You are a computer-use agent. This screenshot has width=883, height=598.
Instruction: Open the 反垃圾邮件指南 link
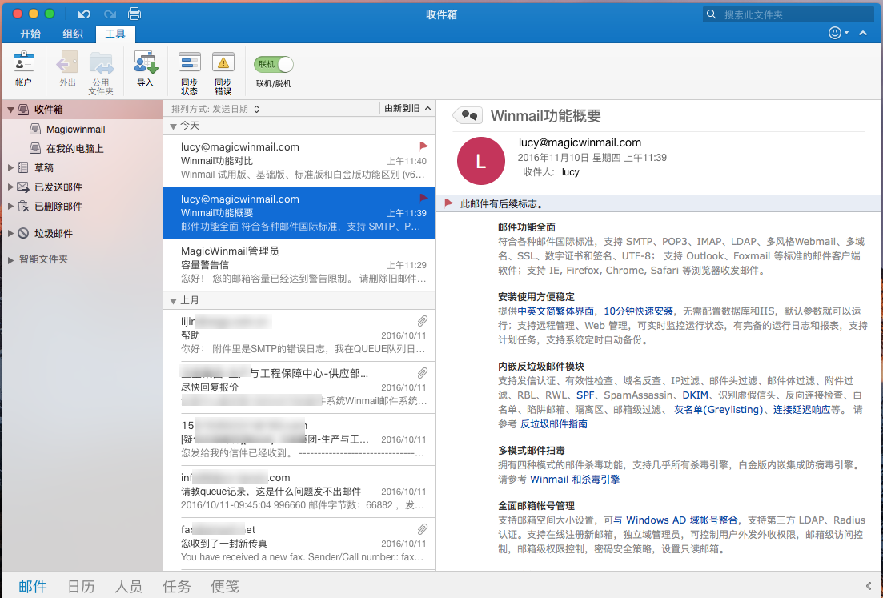coord(553,424)
